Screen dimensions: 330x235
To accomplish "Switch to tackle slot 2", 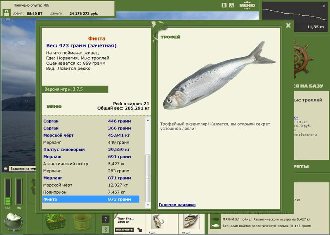I will 106,219.
